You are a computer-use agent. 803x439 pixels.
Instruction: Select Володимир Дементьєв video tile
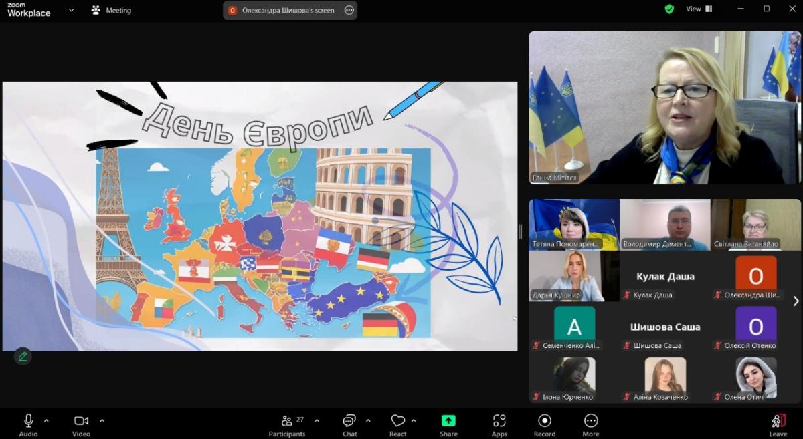point(665,225)
